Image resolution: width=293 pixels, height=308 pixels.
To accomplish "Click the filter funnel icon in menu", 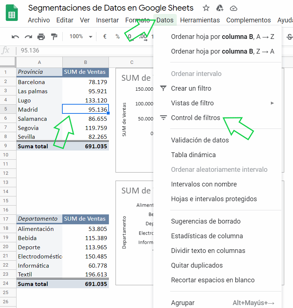I will (163, 88).
